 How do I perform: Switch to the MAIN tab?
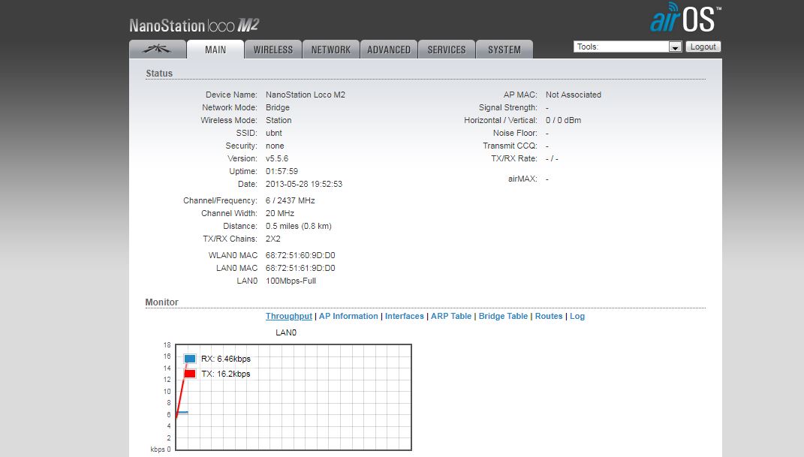(x=215, y=50)
